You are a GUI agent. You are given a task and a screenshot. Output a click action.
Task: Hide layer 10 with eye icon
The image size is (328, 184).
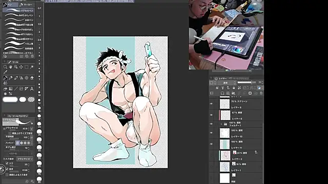pos(211,133)
